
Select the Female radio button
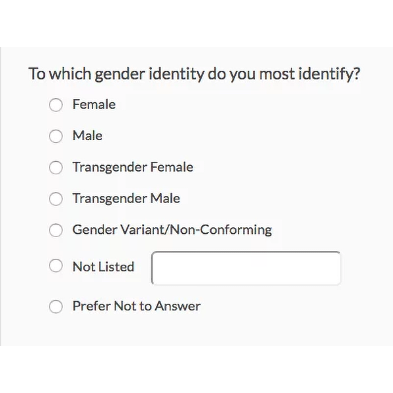pos(56,105)
